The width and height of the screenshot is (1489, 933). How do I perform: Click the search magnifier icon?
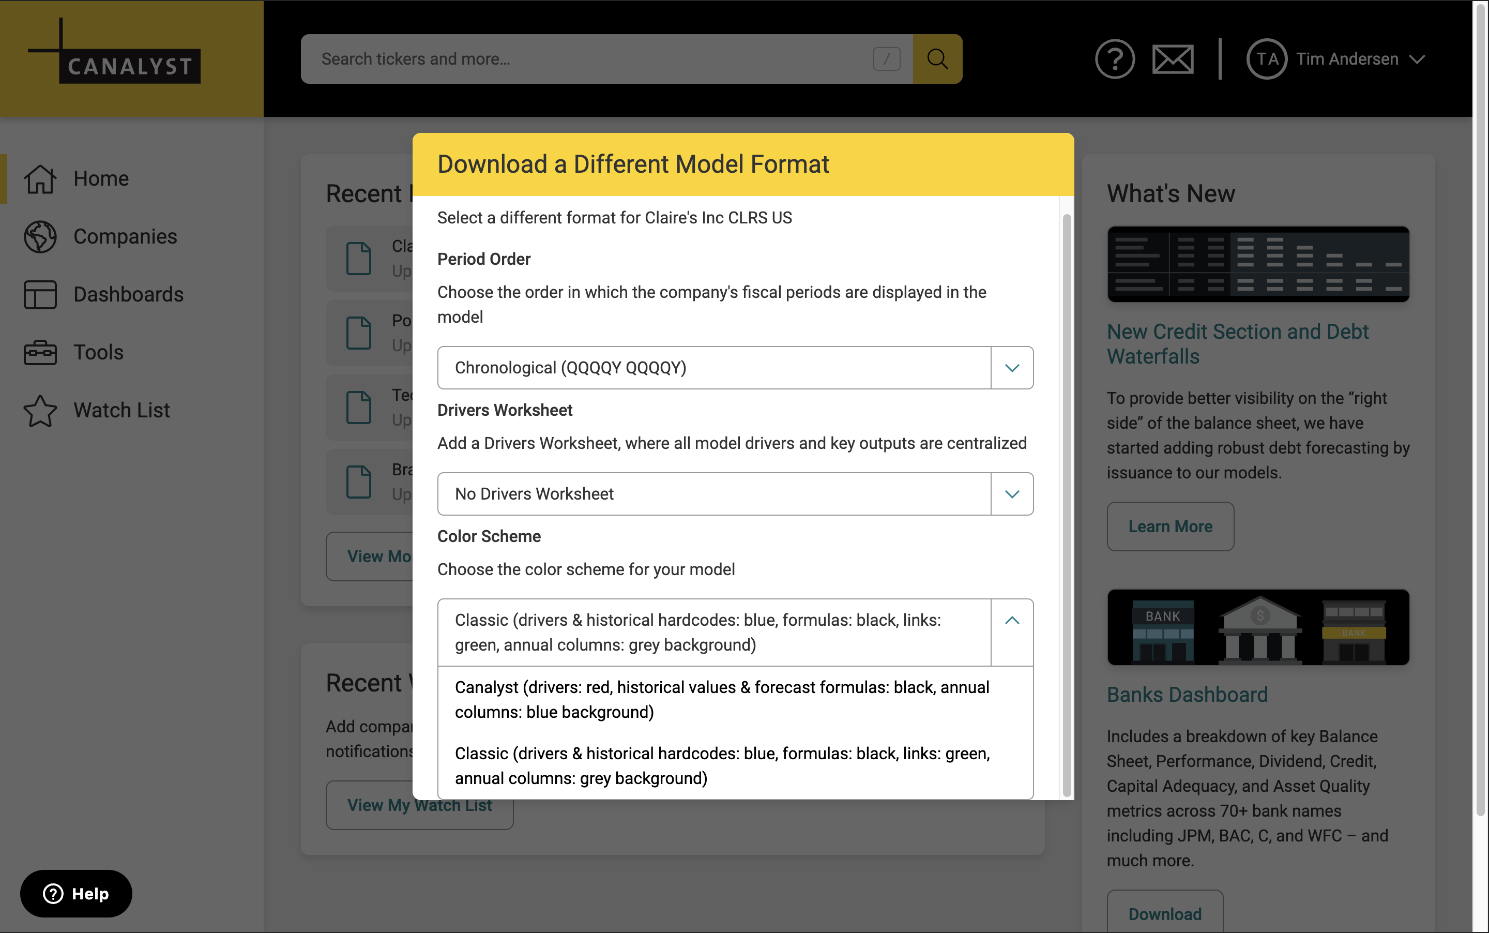click(937, 59)
